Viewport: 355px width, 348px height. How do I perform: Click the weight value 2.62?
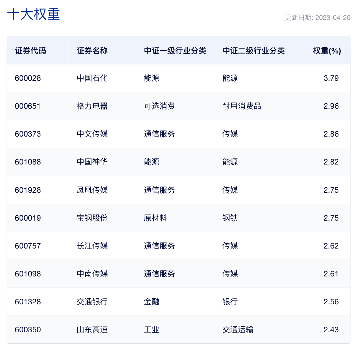(x=331, y=246)
